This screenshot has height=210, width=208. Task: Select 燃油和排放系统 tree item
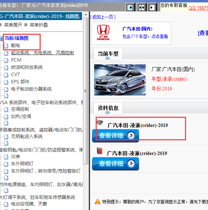tap(27, 67)
